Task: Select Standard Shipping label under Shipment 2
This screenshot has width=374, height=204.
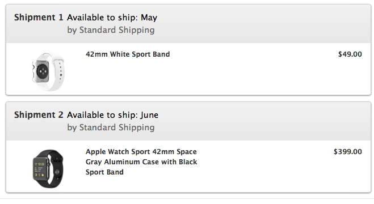Action: [117, 127]
